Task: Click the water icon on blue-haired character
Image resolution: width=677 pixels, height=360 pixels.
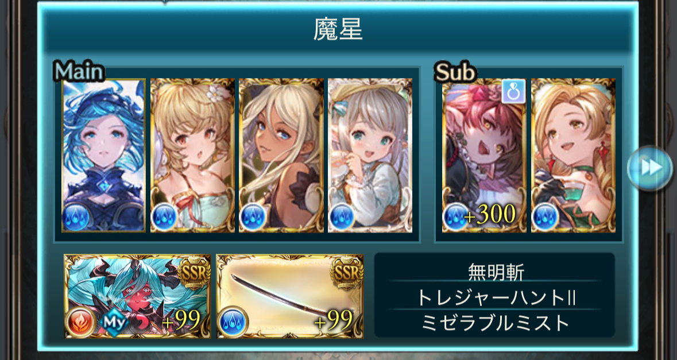Action: (76, 218)
